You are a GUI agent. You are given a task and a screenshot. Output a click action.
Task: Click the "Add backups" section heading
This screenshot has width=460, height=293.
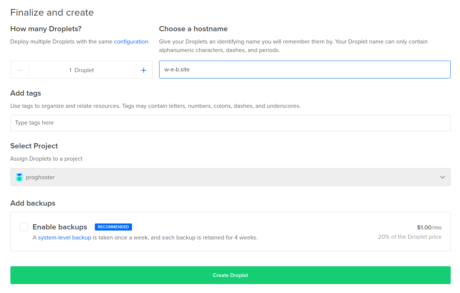click(x=33, y=203)
